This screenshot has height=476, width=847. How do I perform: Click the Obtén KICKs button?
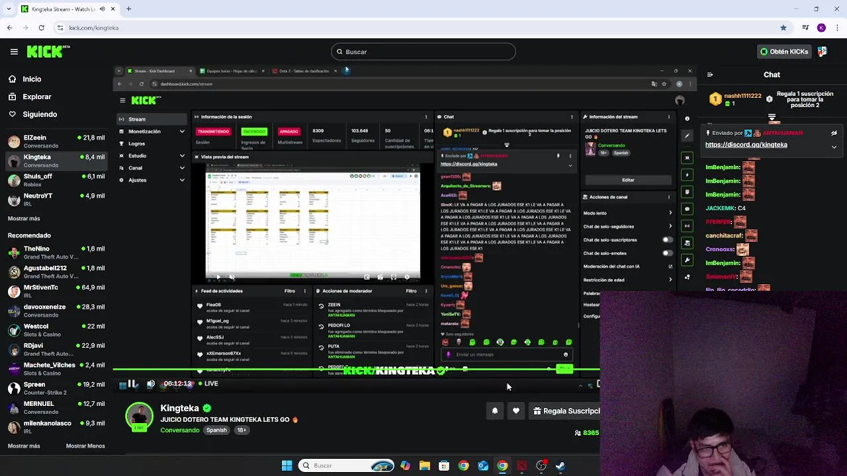point(783,52)
